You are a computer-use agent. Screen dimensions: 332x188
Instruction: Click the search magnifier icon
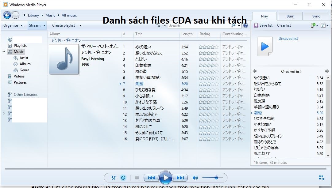coord(233,25)
